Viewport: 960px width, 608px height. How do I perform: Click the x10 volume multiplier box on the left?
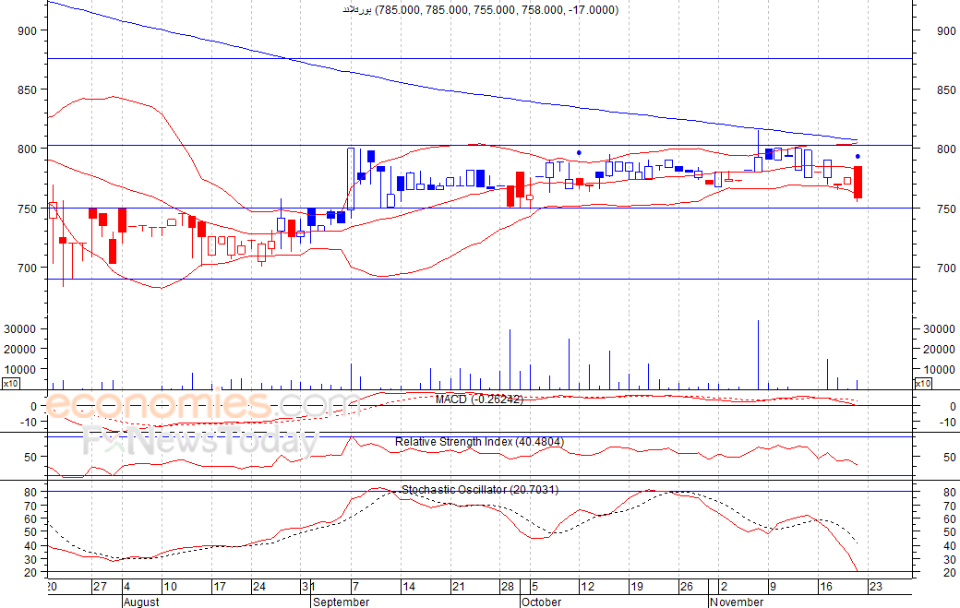(10, 384)
